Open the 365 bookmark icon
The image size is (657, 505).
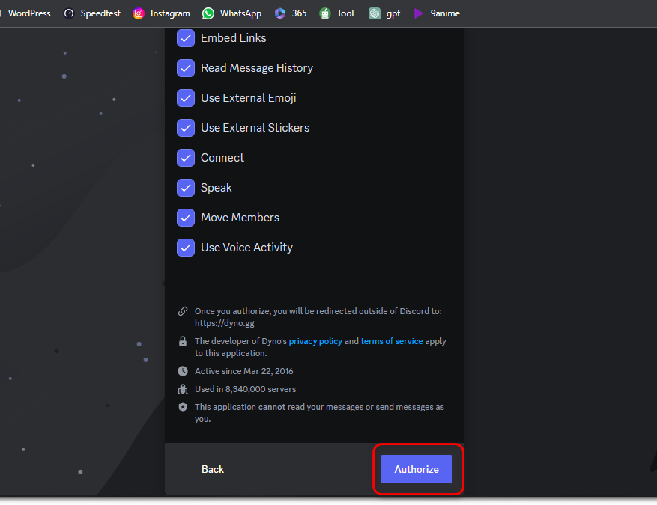pyautogui.click(x=280, y=13)
